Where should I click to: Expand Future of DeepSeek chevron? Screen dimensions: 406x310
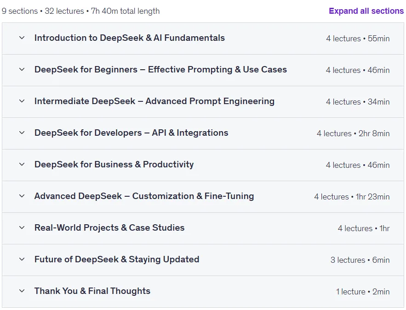(x=22, y=260)
